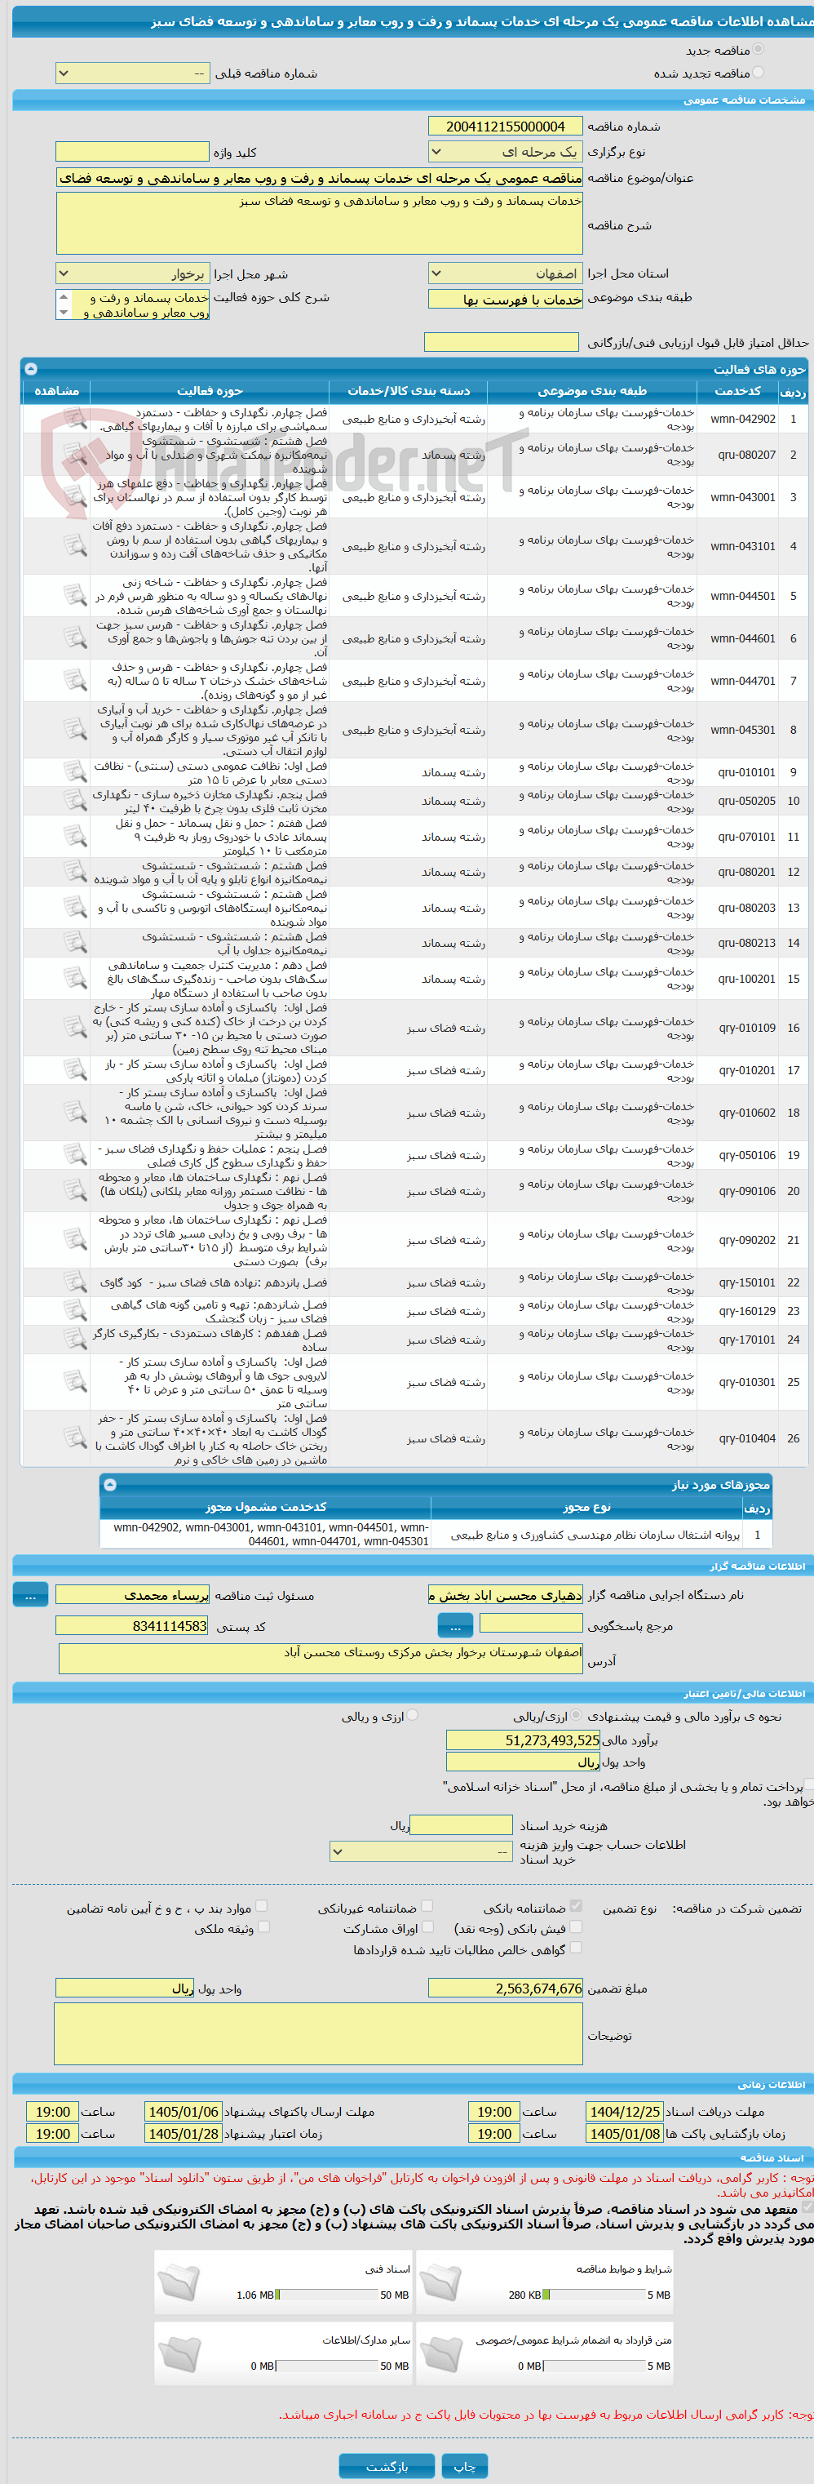
Task: Click the شماره مناقصه field
Action: pyautogui.click(x=505, y=127)
